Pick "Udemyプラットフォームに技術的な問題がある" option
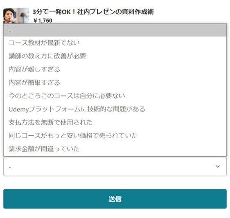 pos(115,109)
